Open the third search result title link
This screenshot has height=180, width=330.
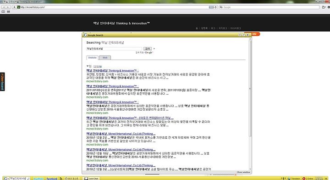click(x=112, y=102)
